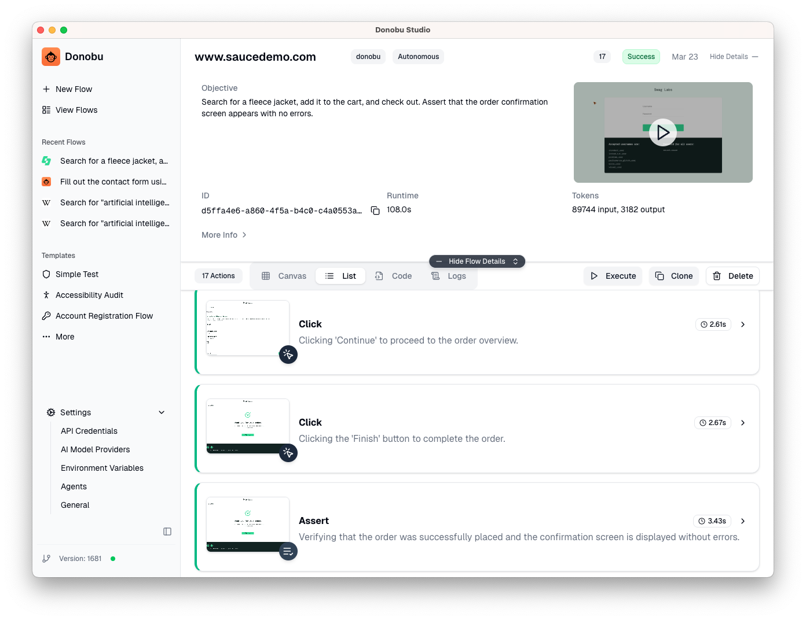Switch to the Code tab
The height and width of the screenshot is (620, 806).
pyautogui.click(x=394, y=276)
